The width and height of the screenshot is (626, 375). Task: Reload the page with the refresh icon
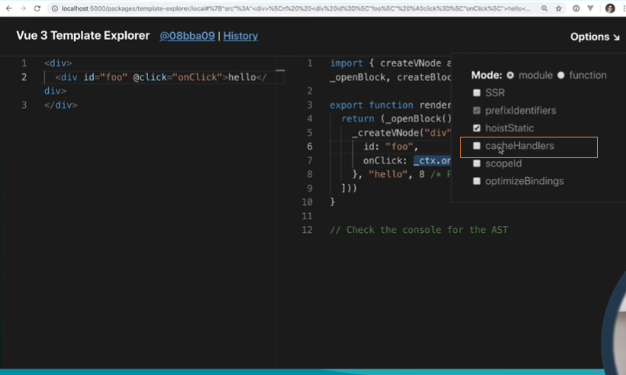click(x=37, y=8)
